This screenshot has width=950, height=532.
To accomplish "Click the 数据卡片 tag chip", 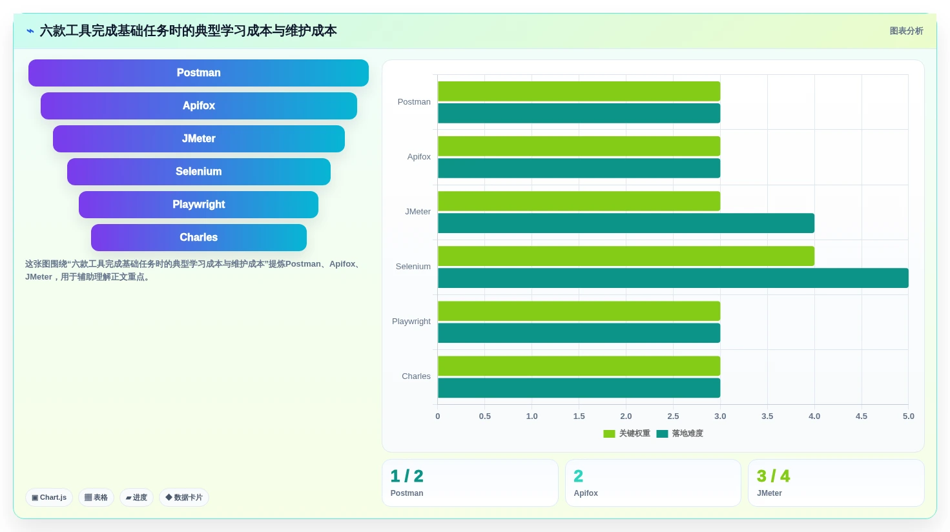I will [184, 497].
